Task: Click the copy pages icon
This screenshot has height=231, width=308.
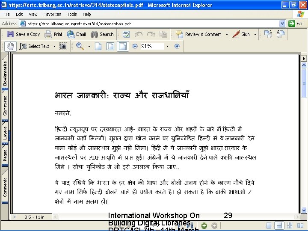Action: pyautogui.click(x=163, y=34)
